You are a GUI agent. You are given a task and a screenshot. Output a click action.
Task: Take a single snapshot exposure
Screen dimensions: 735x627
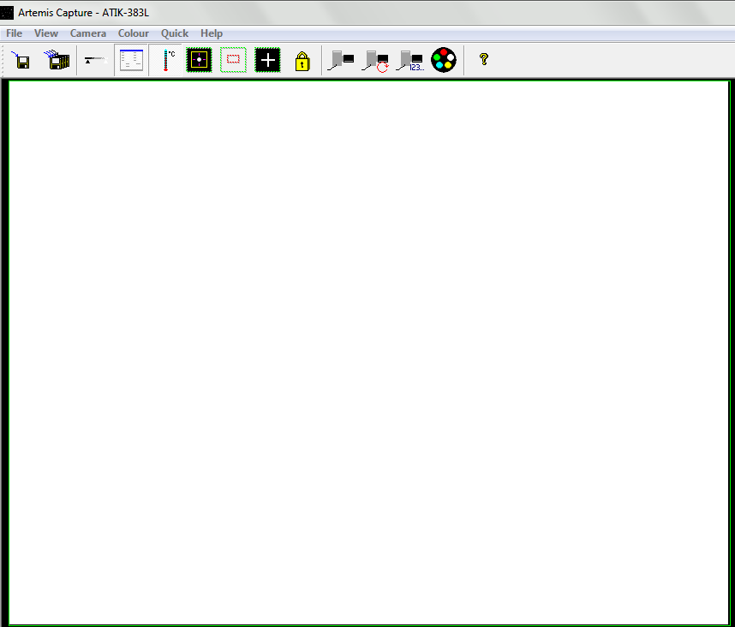pos(341,60)
